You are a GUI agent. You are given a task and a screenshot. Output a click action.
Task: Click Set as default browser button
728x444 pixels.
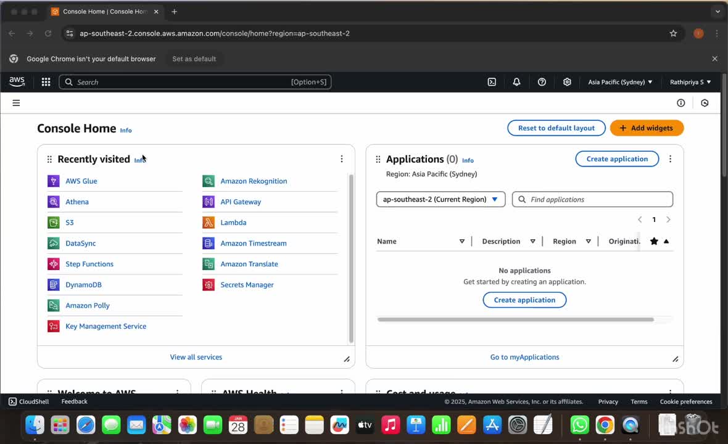(x=194, y=59)
